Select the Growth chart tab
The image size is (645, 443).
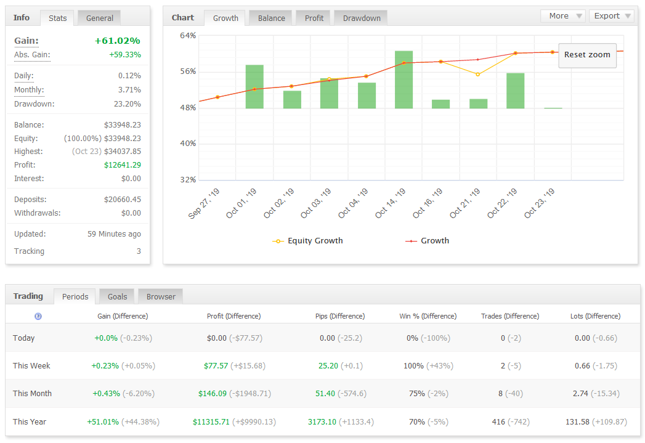pyautogui.click(x=225, y=18)
